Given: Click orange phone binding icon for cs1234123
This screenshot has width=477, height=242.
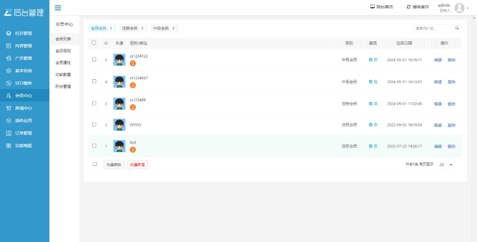Looking at the screenshot, I should click(x=133, y=63).
